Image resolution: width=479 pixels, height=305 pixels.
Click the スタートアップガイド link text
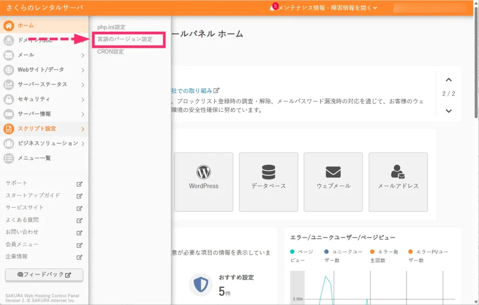pos(33,195)
